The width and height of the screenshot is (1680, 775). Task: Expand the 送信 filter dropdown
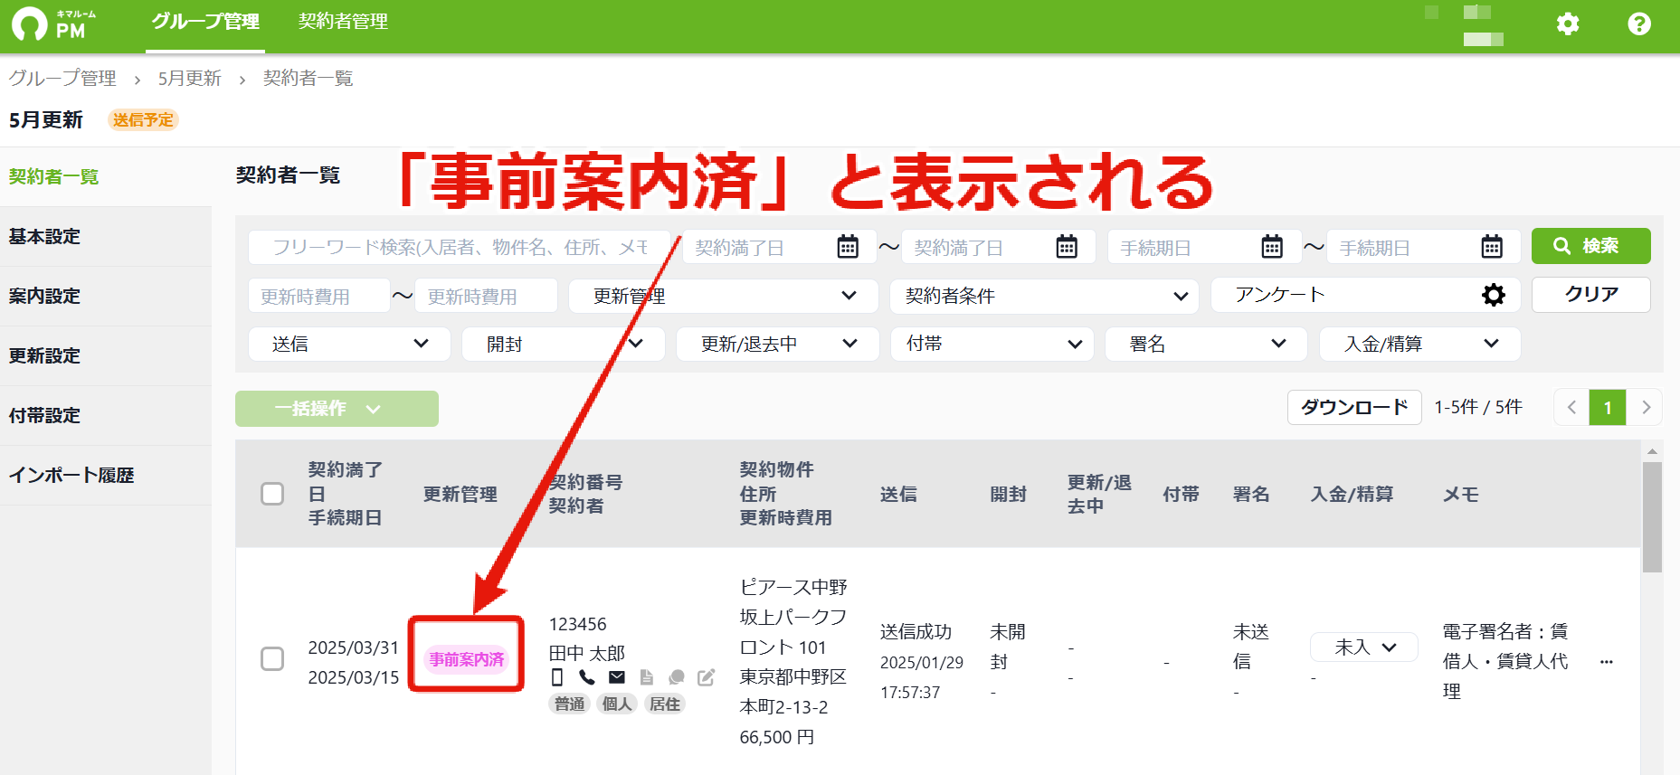point(349,344)
